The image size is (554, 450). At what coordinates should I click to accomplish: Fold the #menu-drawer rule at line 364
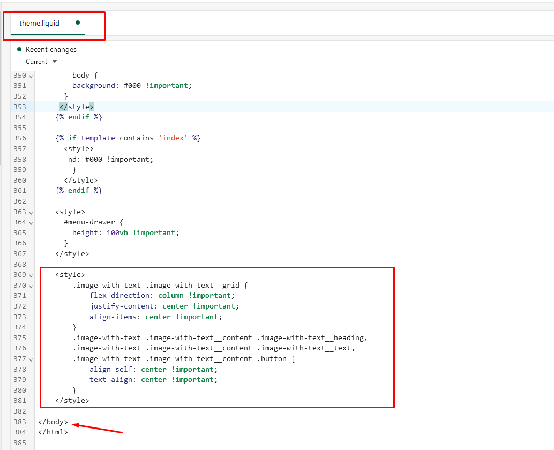(31, 223)
